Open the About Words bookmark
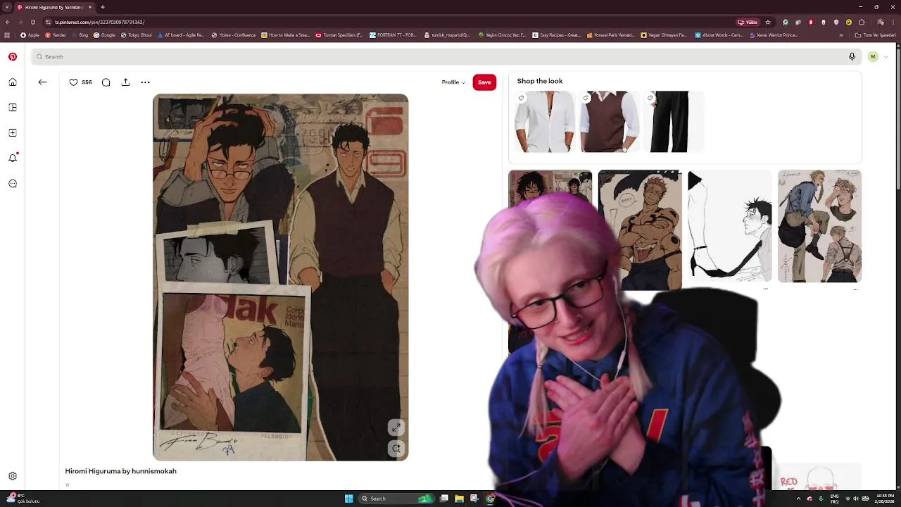Image resolution: width=901 pixels, height=507 pixels. (718, 35)
